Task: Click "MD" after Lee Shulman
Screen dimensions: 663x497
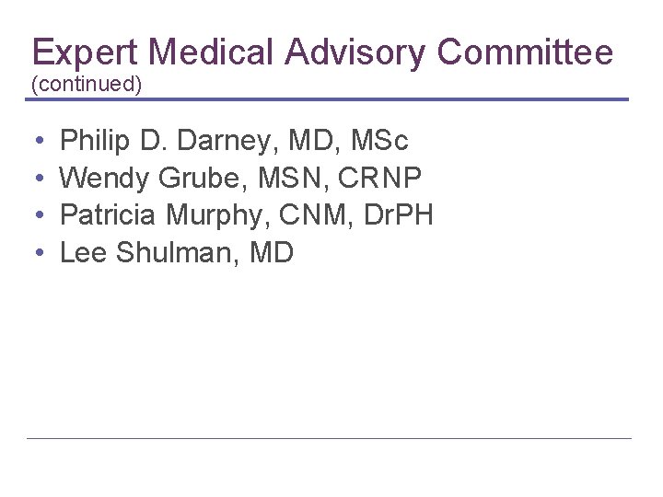Action: [x=271, y=252]
